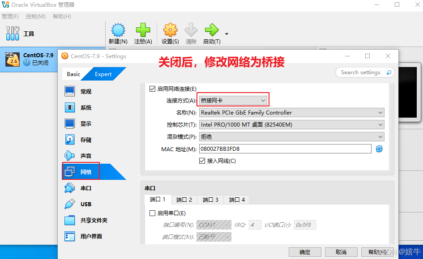Open the Shared Folders (共享文件夹) category
423x259 pixels.
click(94, 220)
